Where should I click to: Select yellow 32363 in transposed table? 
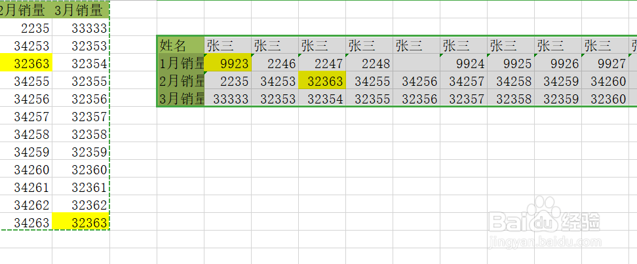tap(322, 81)
